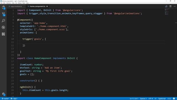Click this.goals.length expression
This screenshot has height=100, width=177.
click(56, 90)
